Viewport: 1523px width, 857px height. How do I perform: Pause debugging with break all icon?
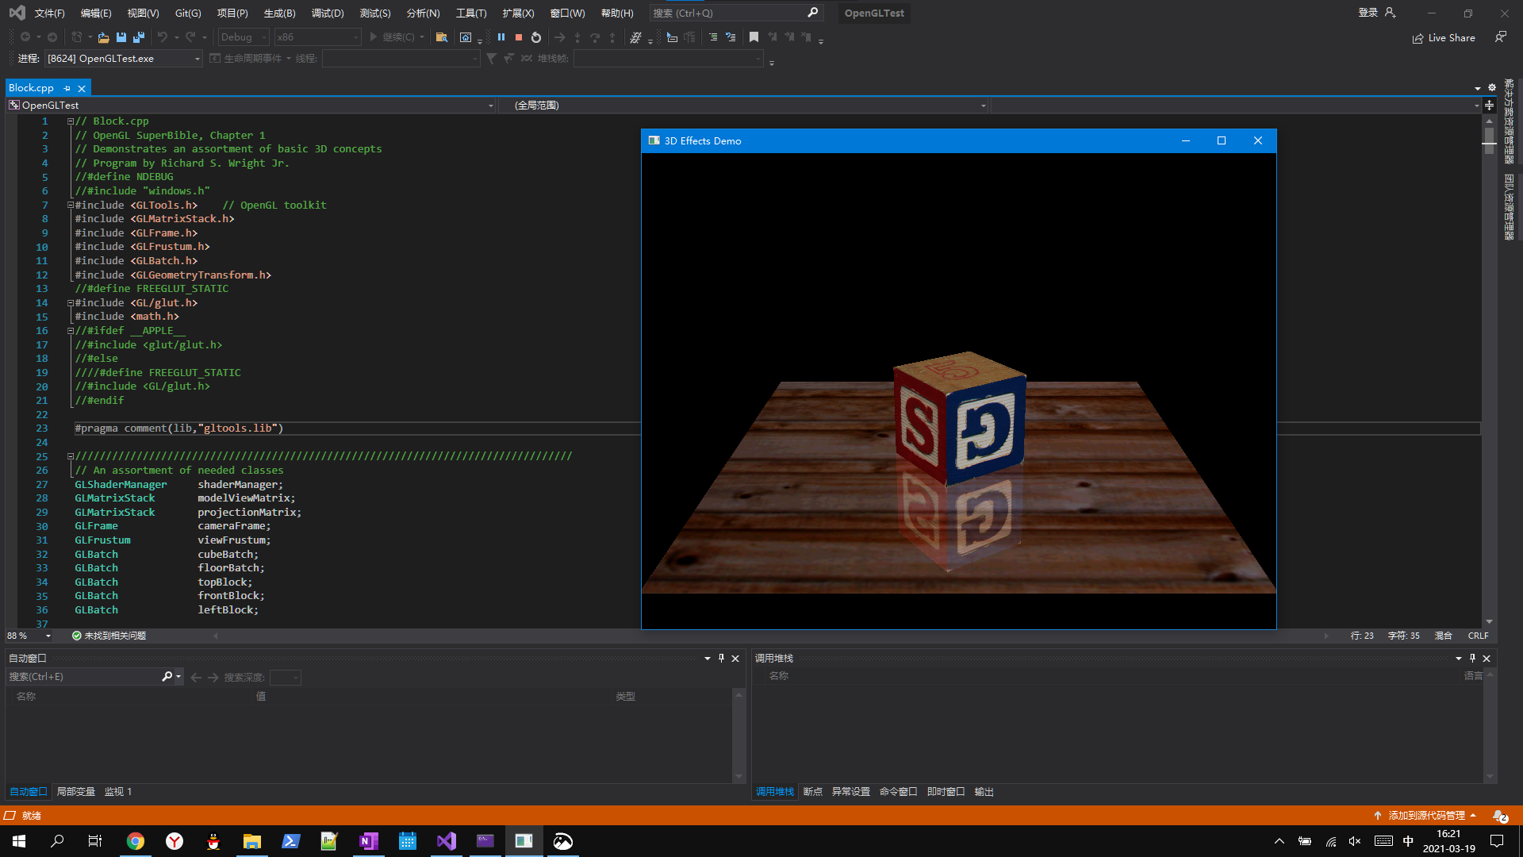pyautogui.click(x=501, y=37)
